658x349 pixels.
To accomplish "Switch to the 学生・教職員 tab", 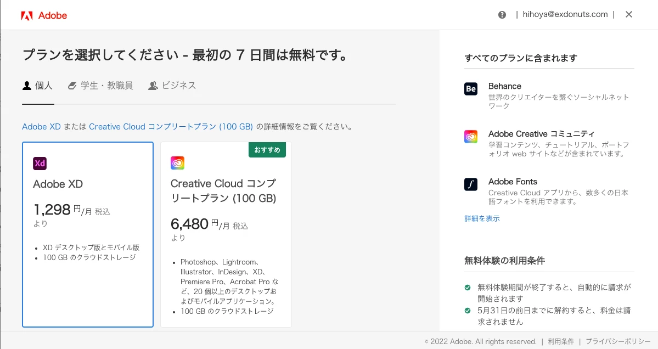I will click(100, 86).
